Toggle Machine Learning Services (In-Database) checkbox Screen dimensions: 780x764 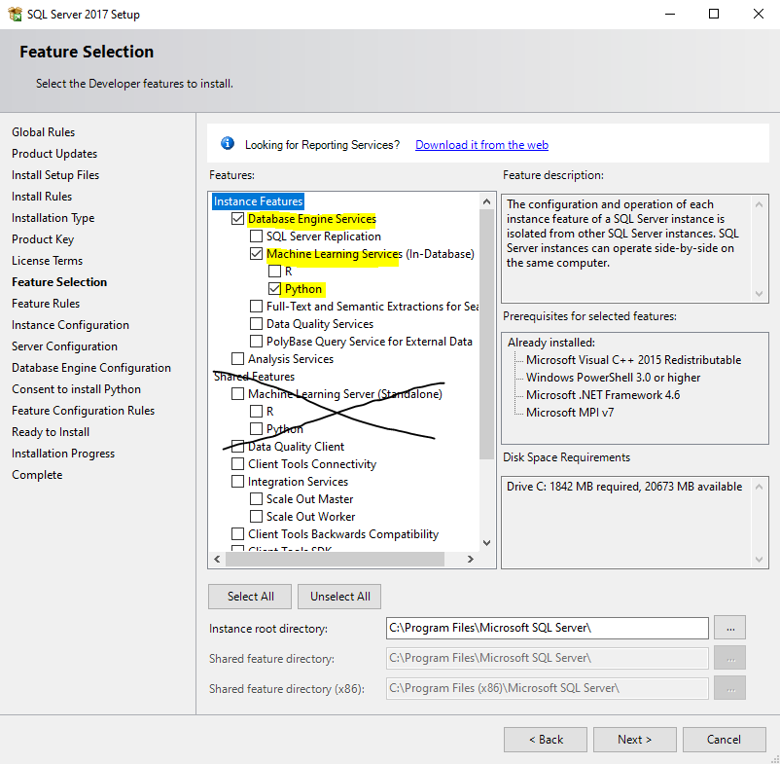click(x=256, y=254)
